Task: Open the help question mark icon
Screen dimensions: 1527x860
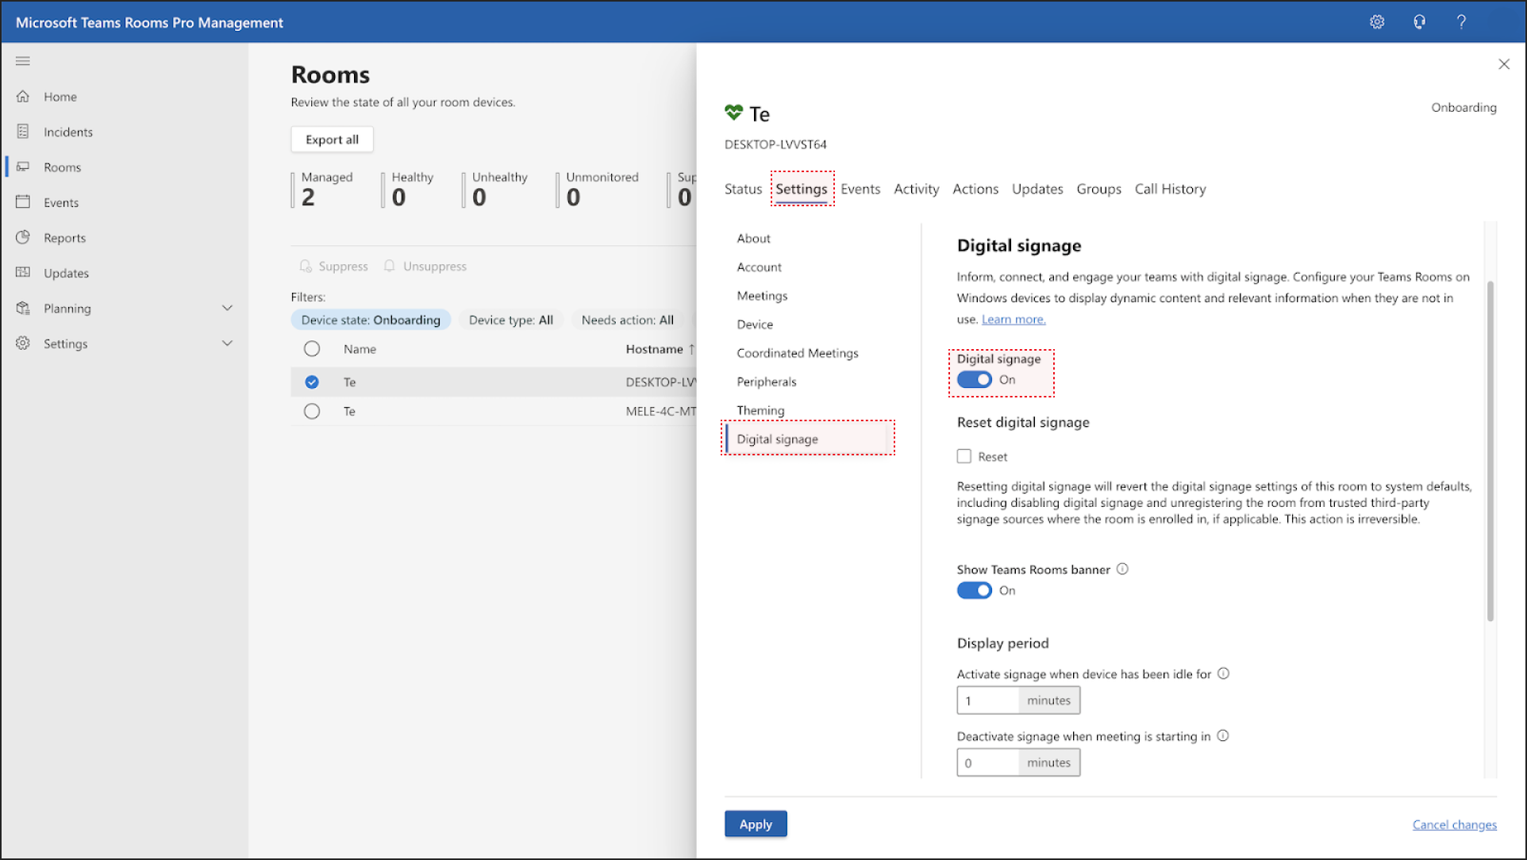Action: [1461, 22]
